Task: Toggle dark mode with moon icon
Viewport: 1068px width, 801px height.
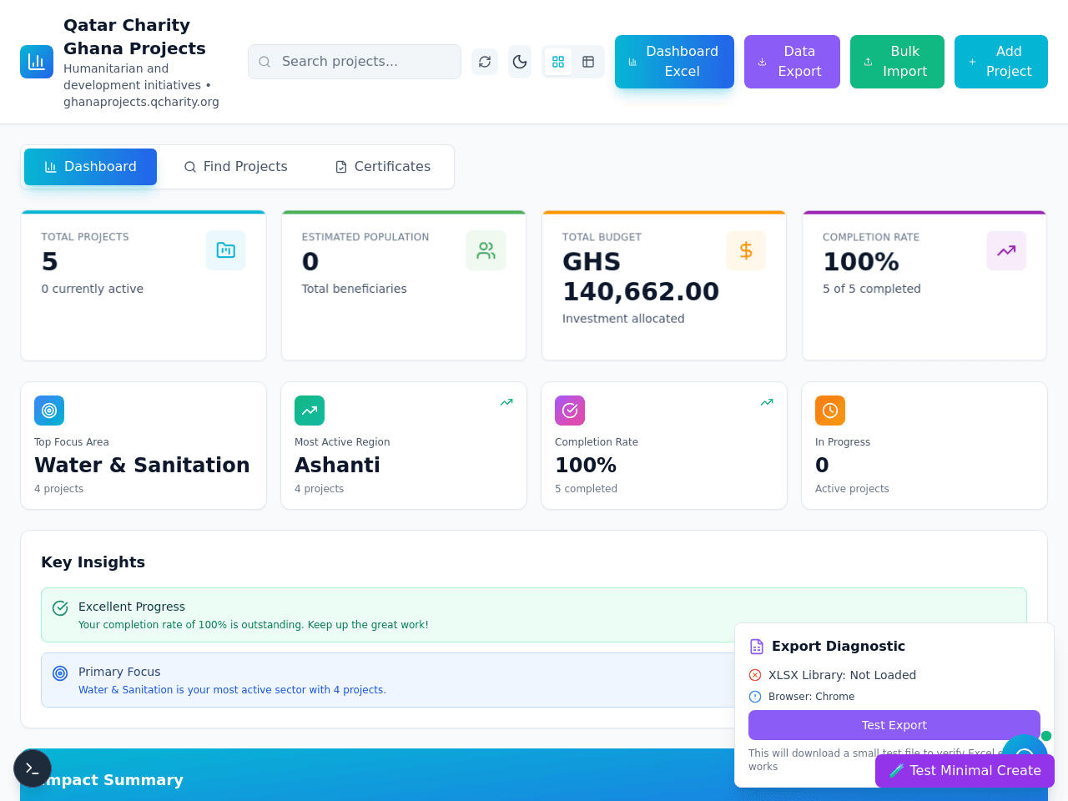Action: point(520,62)
